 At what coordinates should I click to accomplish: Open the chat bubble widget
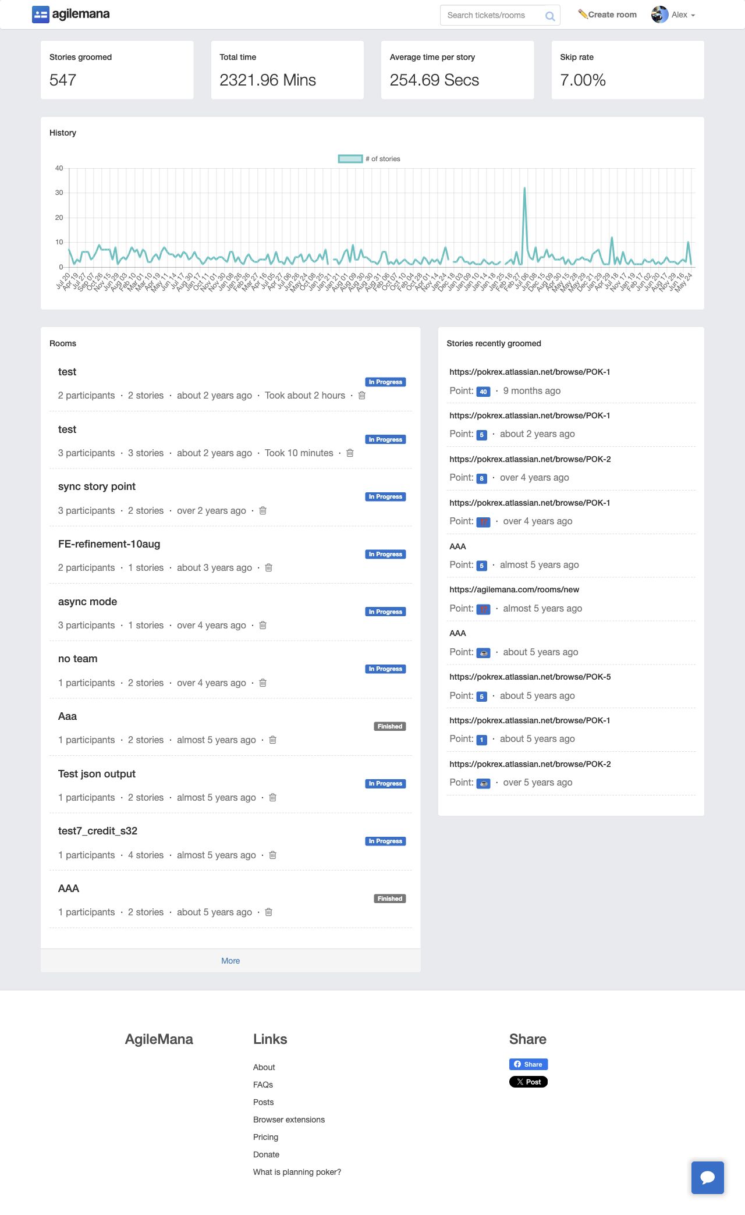point(708,1178)
